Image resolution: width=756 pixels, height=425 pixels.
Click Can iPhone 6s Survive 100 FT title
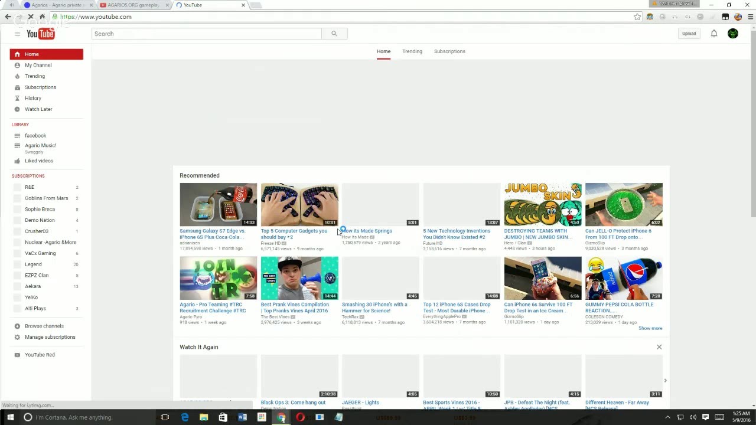[538, 308]
